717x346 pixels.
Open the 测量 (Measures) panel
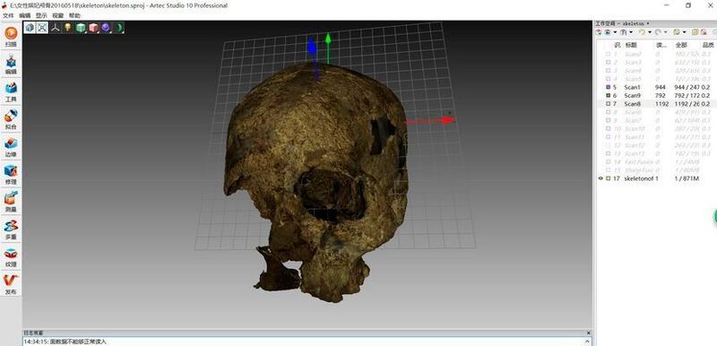11,202
